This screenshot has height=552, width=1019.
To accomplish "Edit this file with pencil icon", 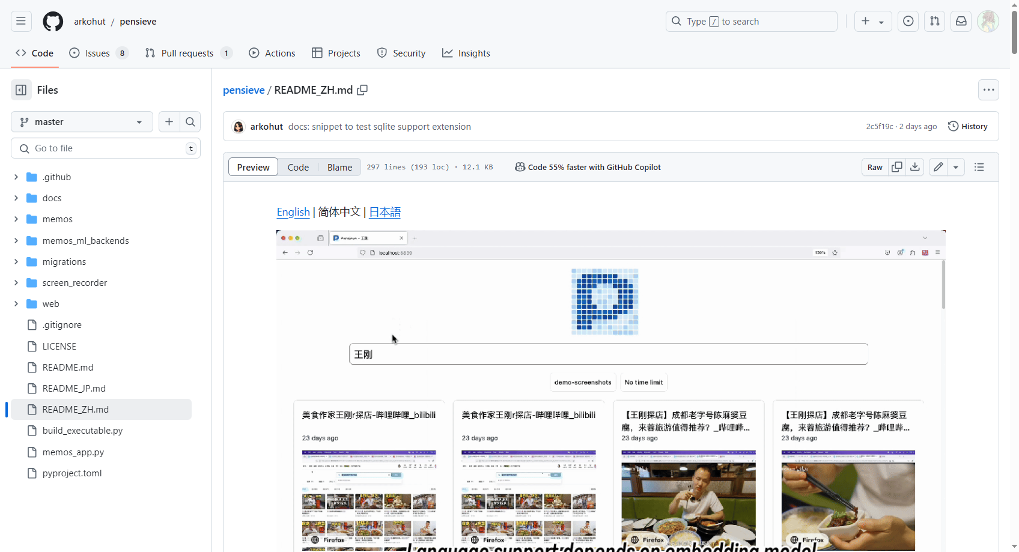I will [x=938, y=167].
